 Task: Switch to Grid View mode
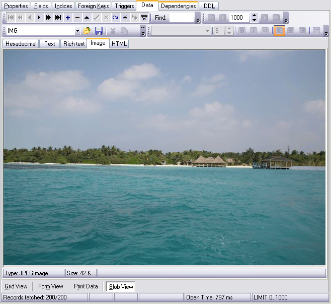tap(16, 286)
